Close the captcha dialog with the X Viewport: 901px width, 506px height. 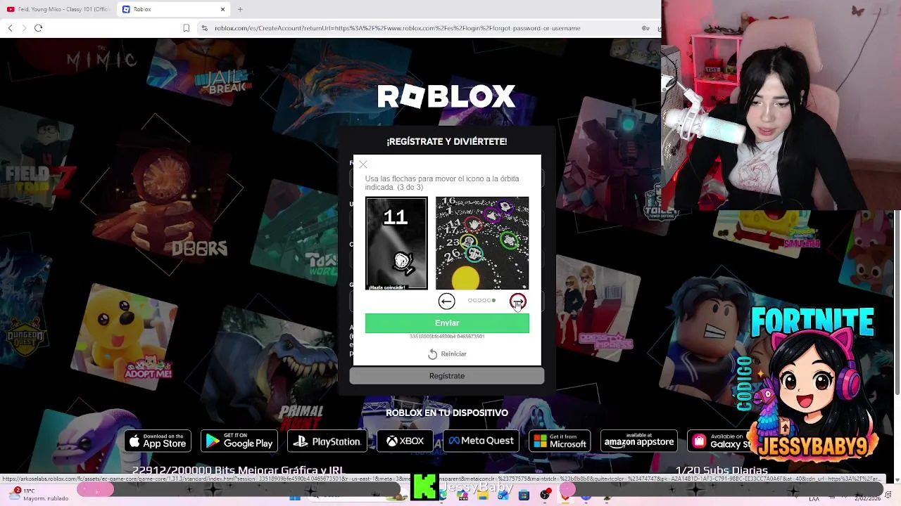point(363,164)
